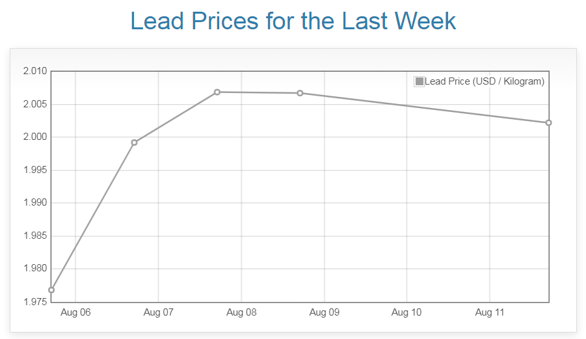Select the last data point at right edge
Viewport: 586px width, 339px height.
click(549, 123)
